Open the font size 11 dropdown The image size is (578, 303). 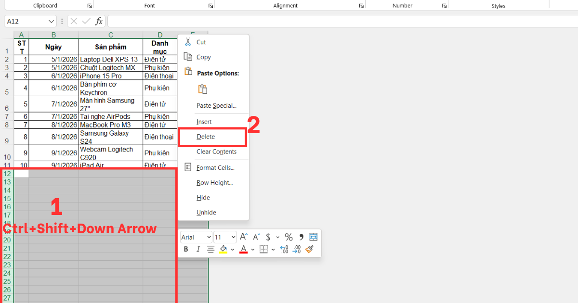(x=234, y=237)
